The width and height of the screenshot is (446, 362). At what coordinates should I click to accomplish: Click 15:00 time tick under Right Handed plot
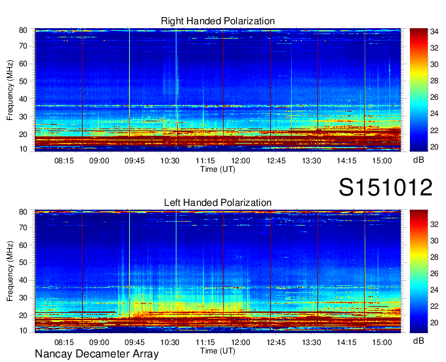pos(382,161)
